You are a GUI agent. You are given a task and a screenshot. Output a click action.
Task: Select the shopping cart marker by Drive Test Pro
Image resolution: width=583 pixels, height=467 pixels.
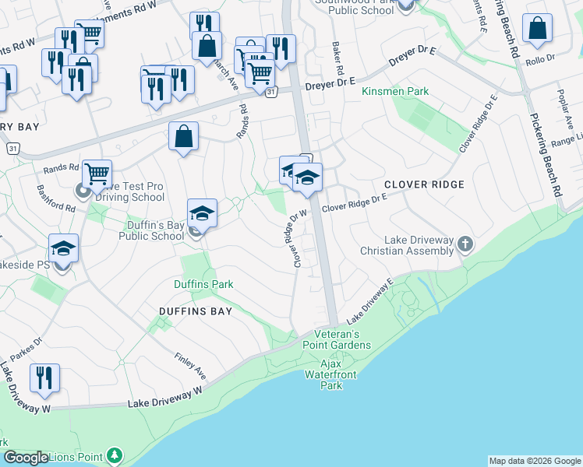coord(97,176)
